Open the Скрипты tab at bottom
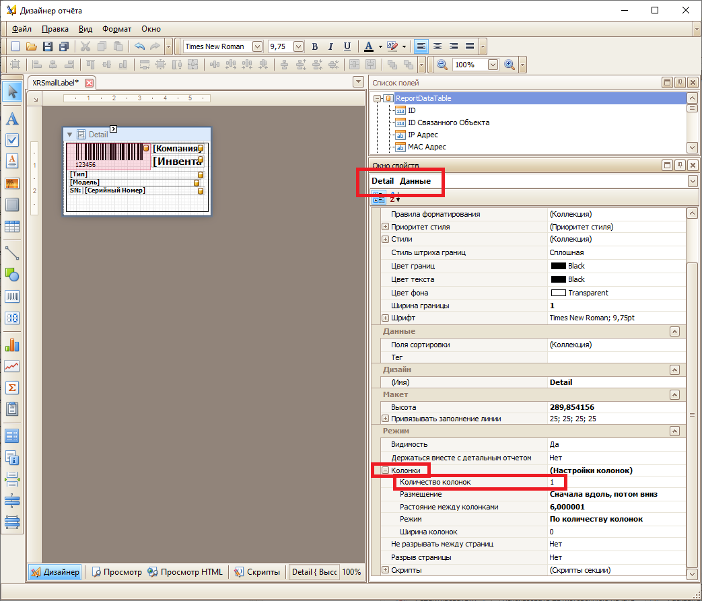This screenshot has height=601, width=702. tap(258, 572)
